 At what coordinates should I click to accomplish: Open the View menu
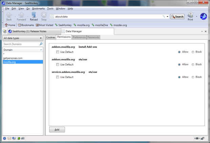coord(21,8)
